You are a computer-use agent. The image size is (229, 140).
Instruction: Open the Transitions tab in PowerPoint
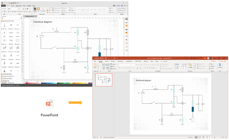(x=120, y=61)
